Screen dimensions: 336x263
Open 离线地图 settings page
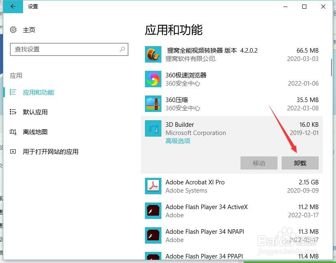pyautogui.click(x=35, y=132)
